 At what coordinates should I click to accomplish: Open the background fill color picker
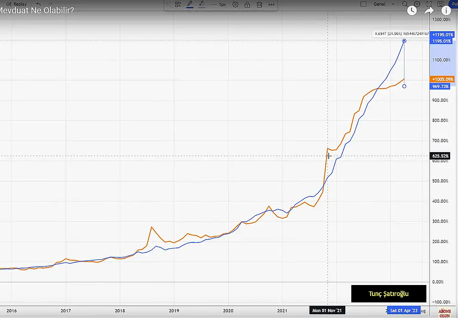[202, 5]
